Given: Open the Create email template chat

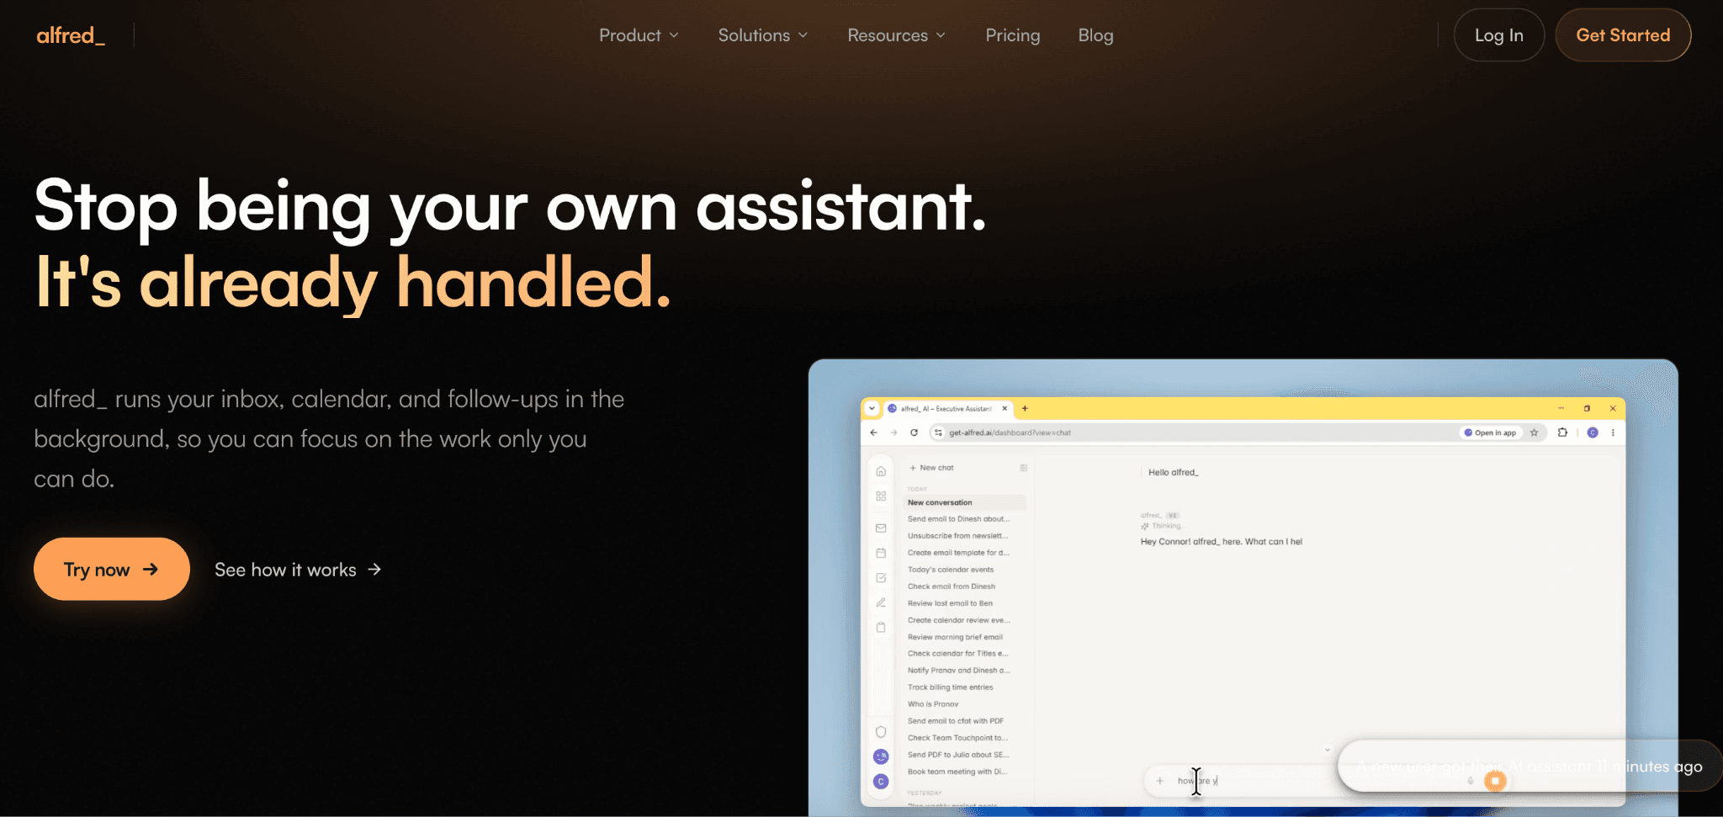Looking at the screenshot, I should (958, 553).
